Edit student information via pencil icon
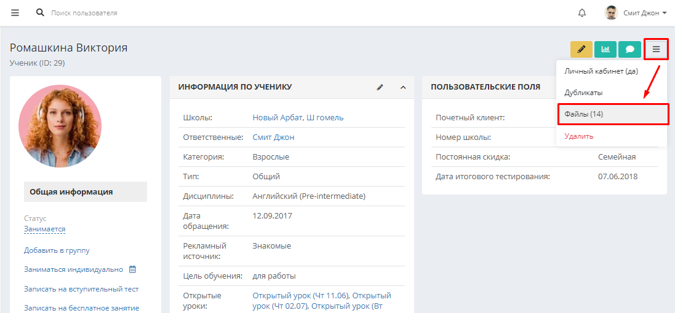This screenshot has height=313, width=675. [x=380, y=87]
